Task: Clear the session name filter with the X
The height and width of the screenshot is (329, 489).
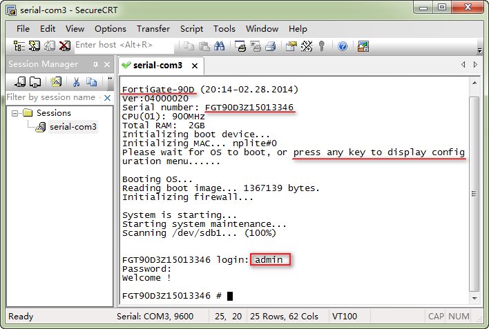Action: pos(107,98)
